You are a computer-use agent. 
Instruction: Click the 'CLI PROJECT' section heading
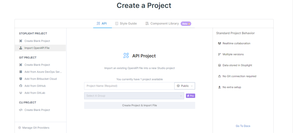pyautogui.click(x=28, y=103)
